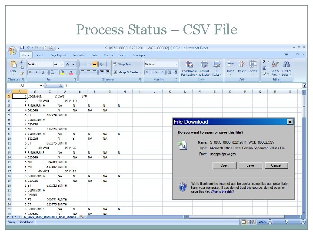The height and width of the screenshot is (235, 313).
Task: Select column H header
Action: coord(125,91)
